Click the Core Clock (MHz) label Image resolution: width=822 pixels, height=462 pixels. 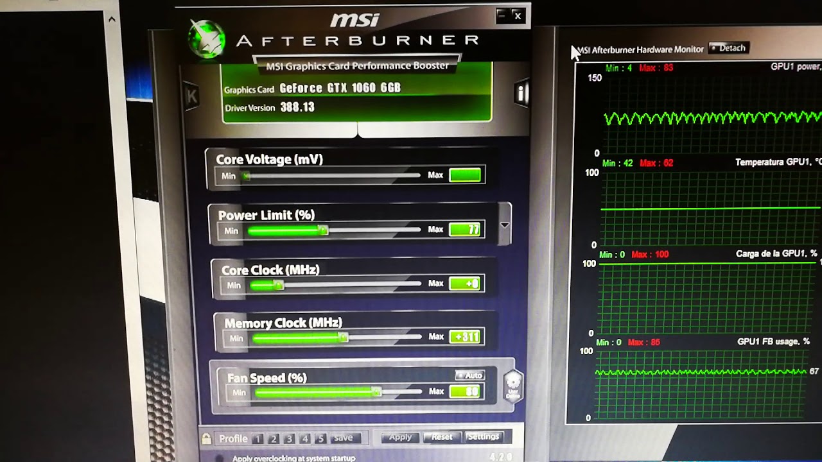pos(270,269)
